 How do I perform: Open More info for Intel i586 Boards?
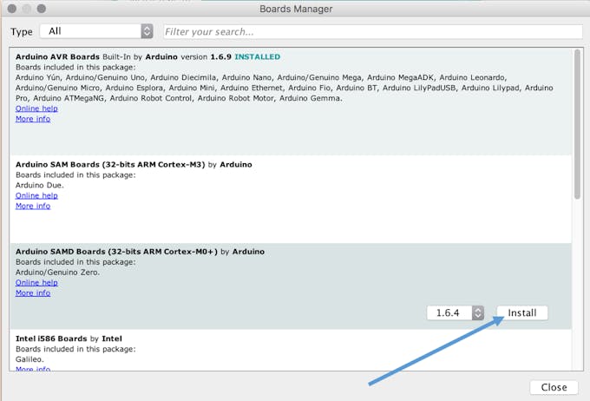pos(33,369)
